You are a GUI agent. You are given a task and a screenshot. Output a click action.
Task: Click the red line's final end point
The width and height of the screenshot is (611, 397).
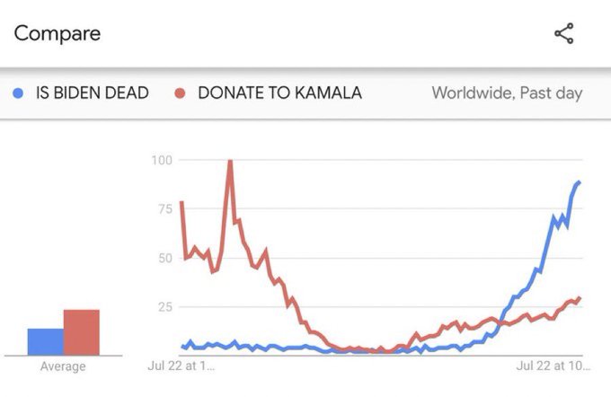[x=580, y=297]
